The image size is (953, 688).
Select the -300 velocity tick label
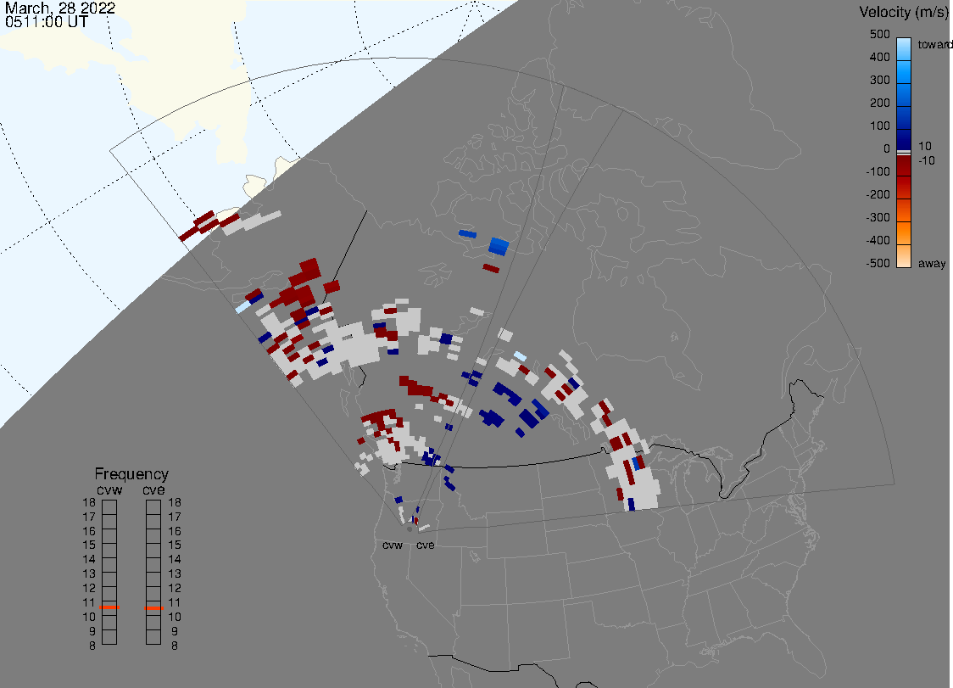coord(878,218)
